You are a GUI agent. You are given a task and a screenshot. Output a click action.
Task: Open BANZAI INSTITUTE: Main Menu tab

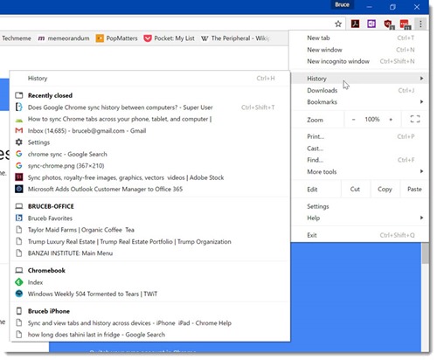[150, 253]
